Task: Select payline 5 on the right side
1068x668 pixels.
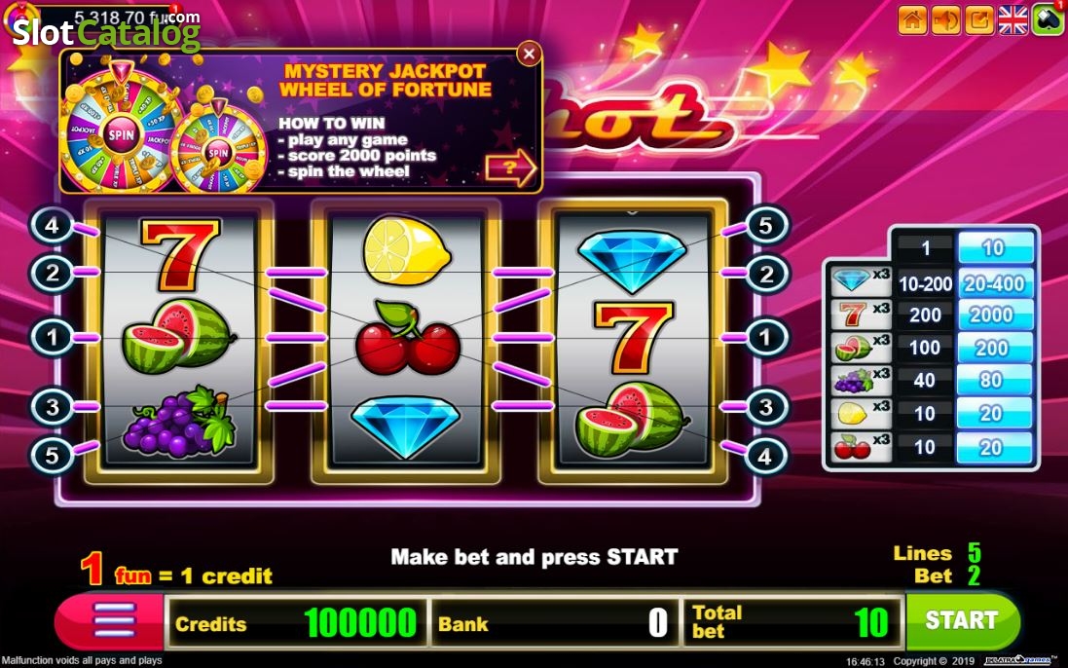Action: [x=765, y=225]
